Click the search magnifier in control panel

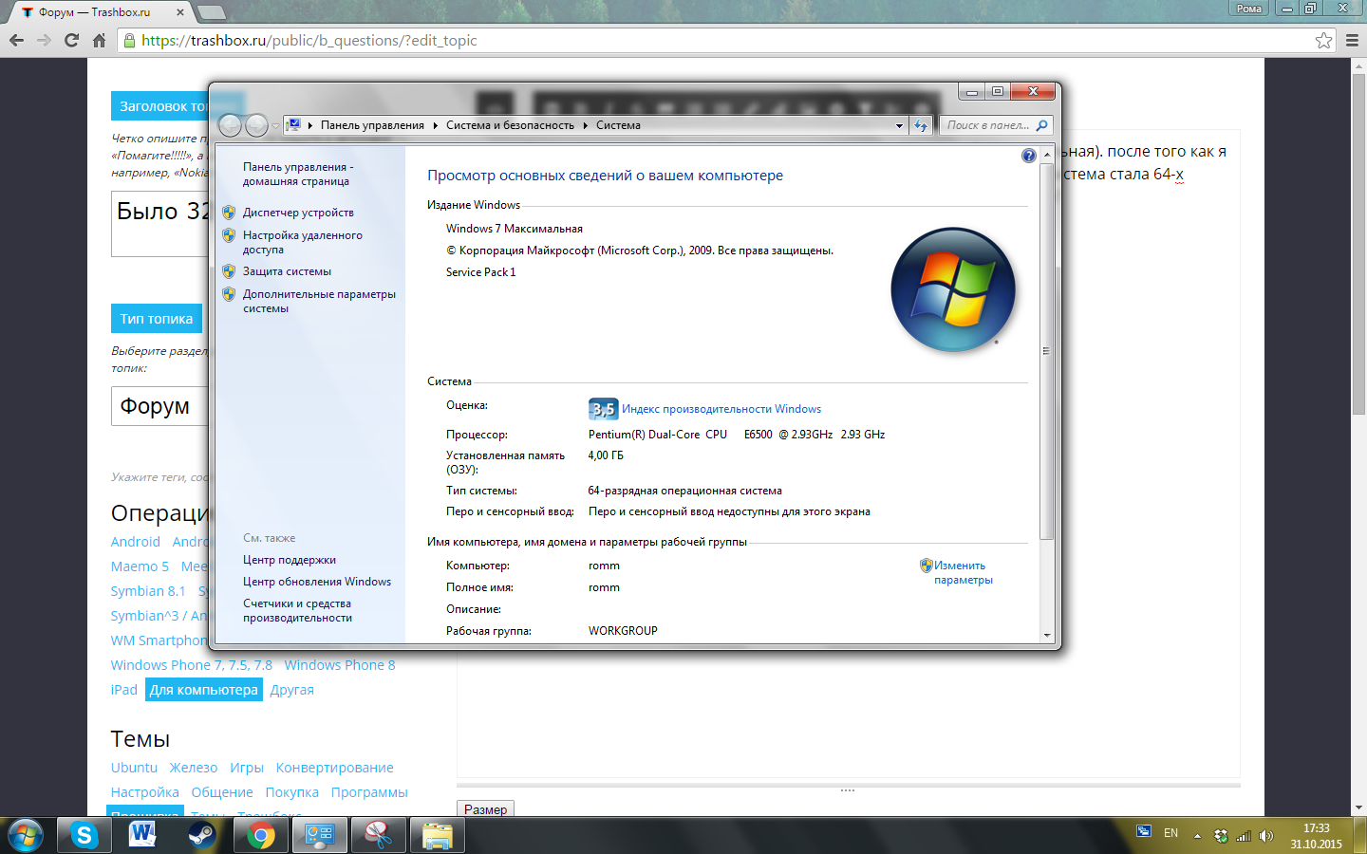(x=1041, y=125)
